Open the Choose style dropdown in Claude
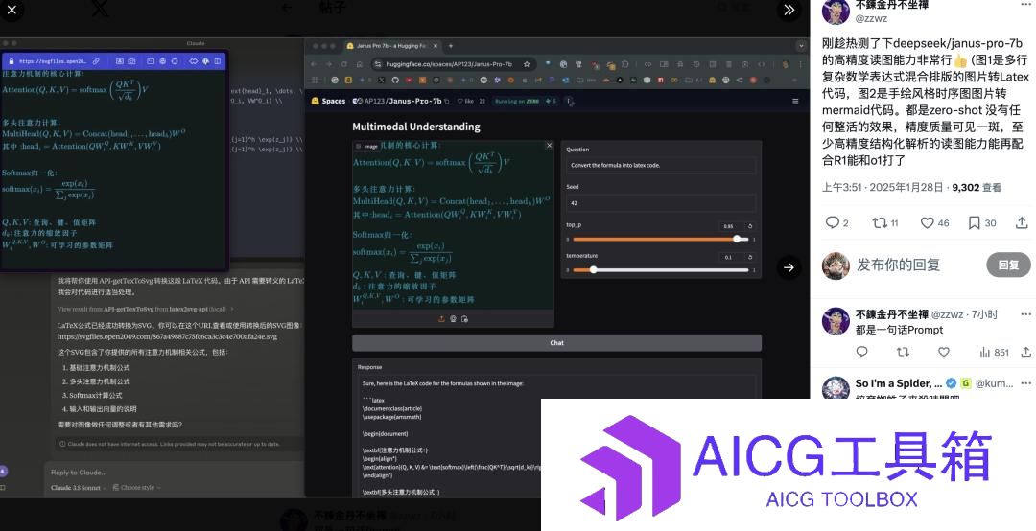The height and width of the screenshot is (531, 1036). click(137, 488)
